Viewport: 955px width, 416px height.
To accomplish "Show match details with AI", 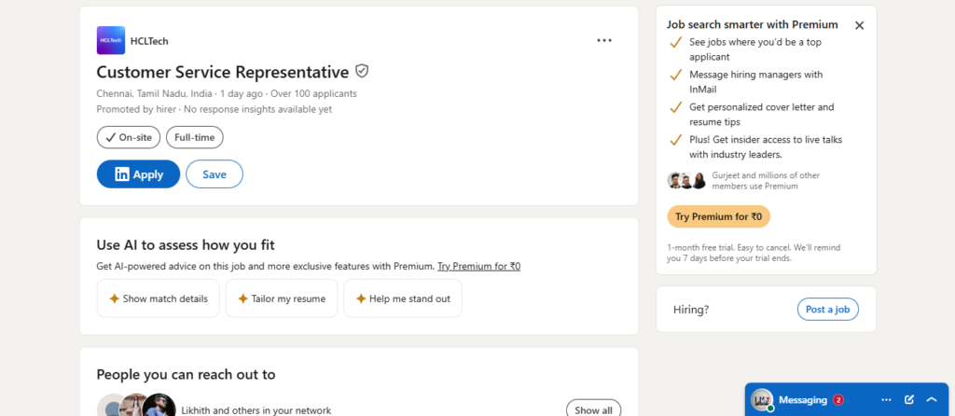I will pos(159,298).
